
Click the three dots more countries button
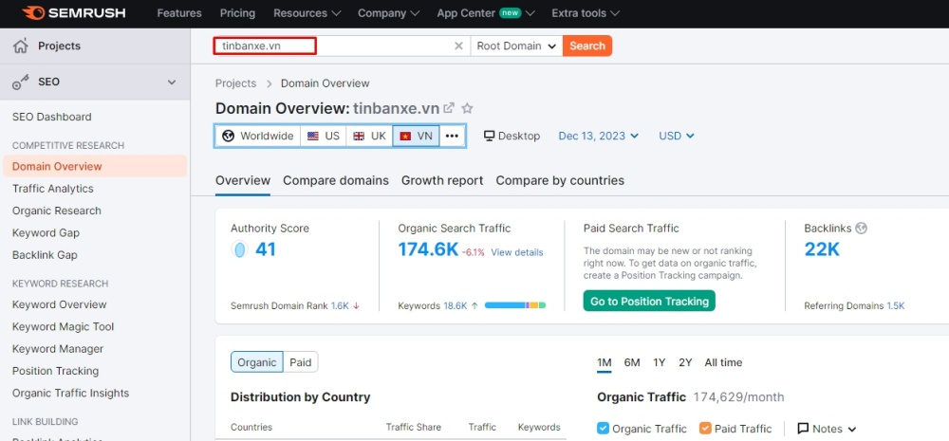click(452, 136)
